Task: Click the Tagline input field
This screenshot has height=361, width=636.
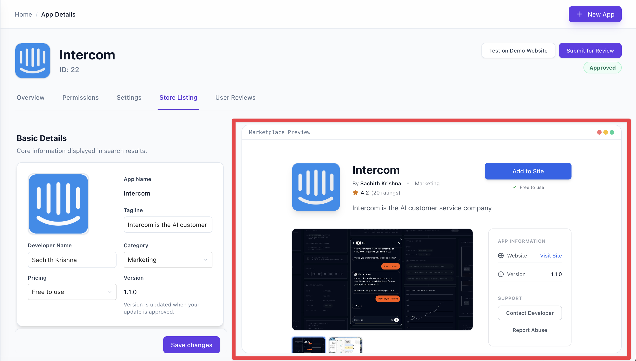Action: click(168, 225)
